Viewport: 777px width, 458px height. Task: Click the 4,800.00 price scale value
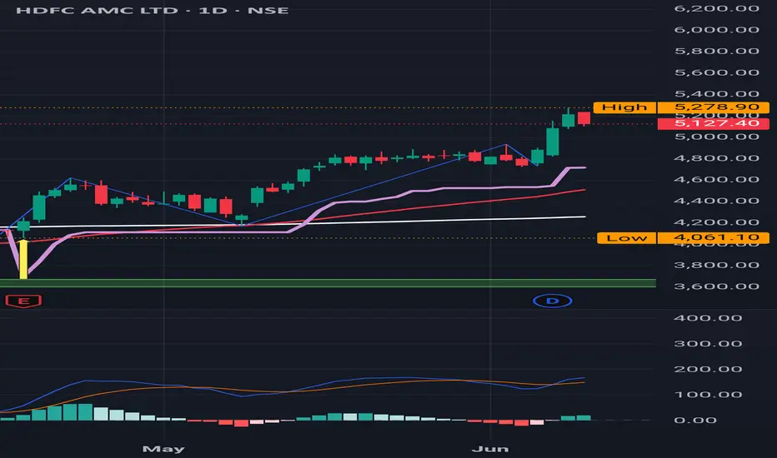coord(716,158)
